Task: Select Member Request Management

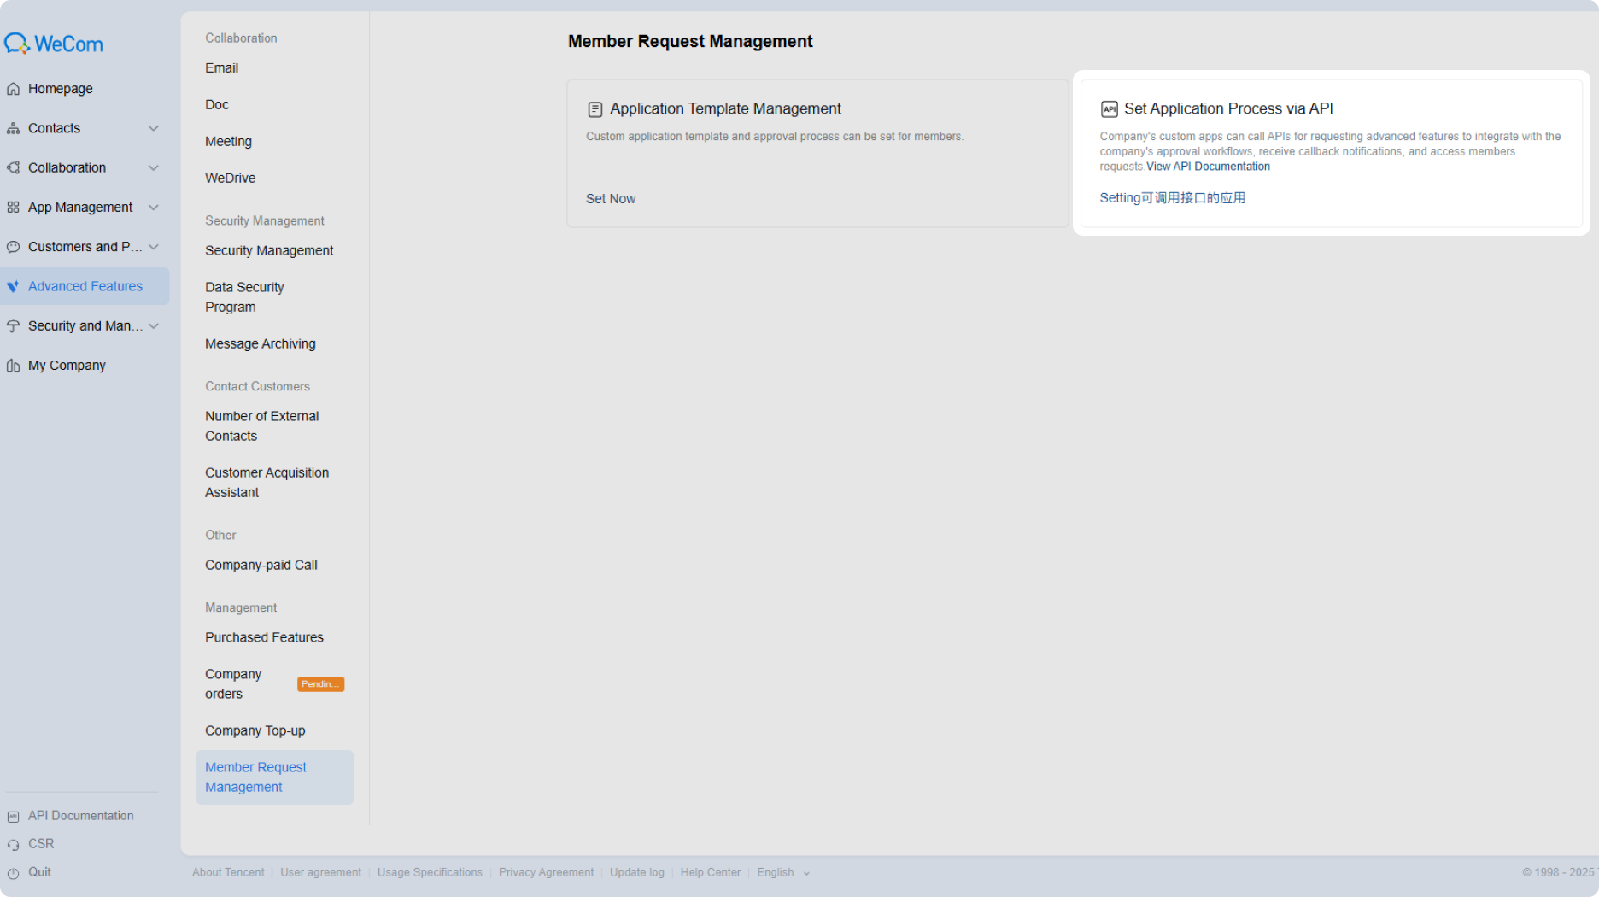Action: tap(274, 777)
